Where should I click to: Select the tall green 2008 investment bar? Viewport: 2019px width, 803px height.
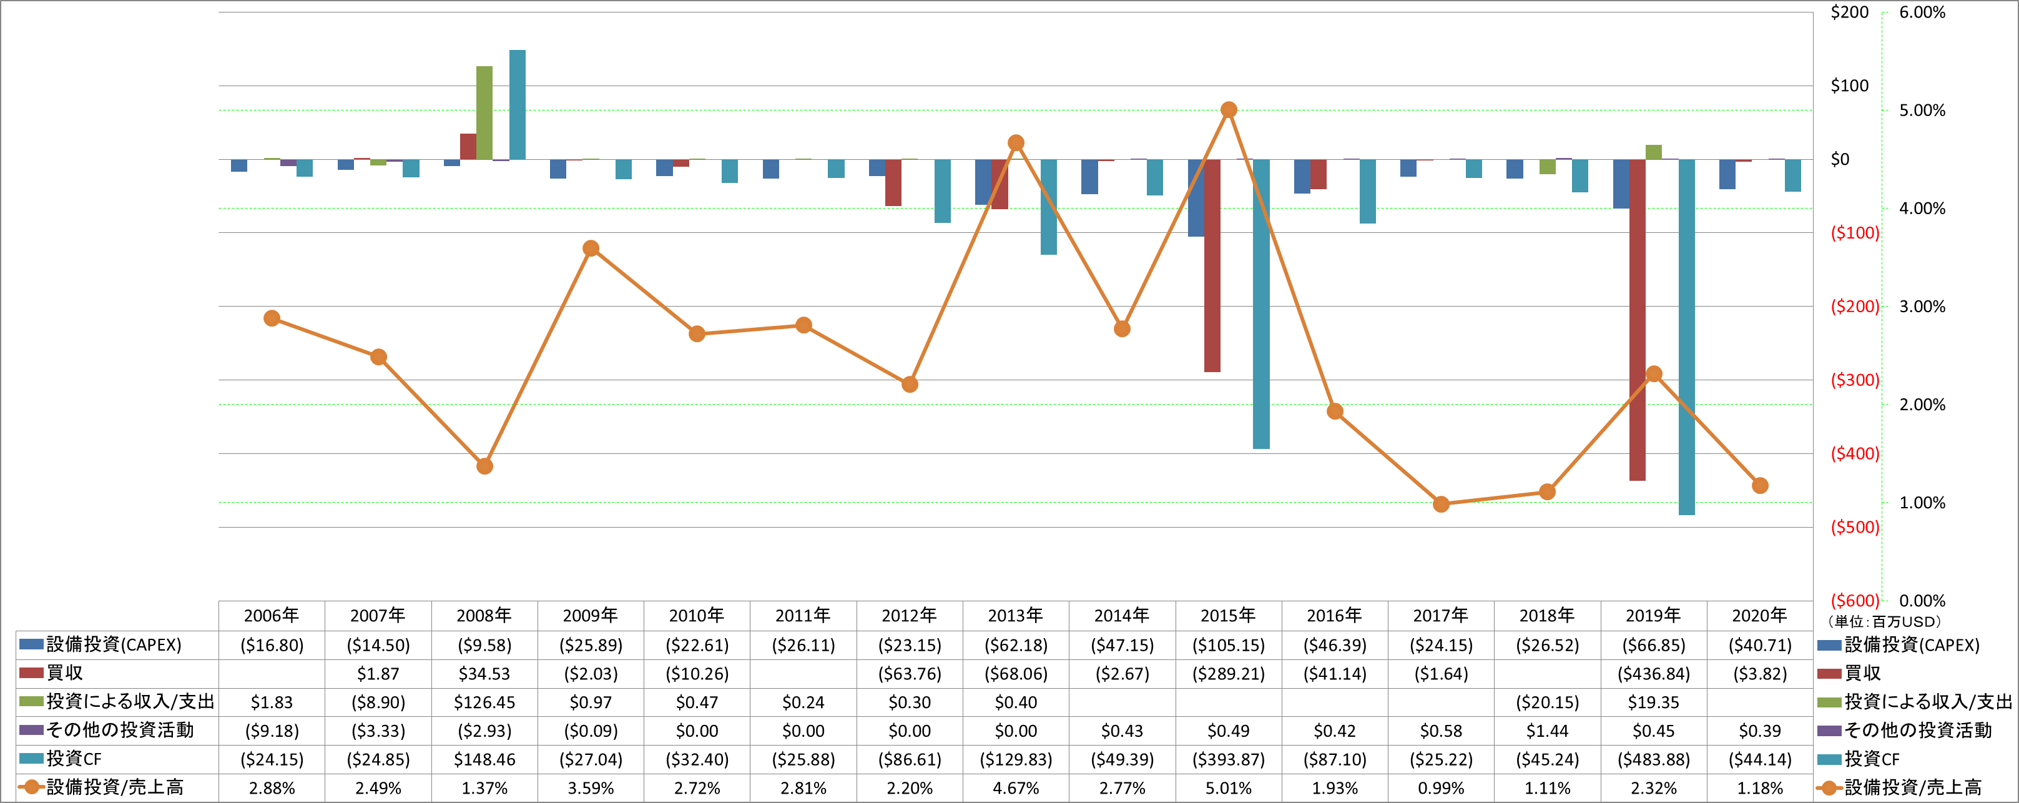pos(484,113)
